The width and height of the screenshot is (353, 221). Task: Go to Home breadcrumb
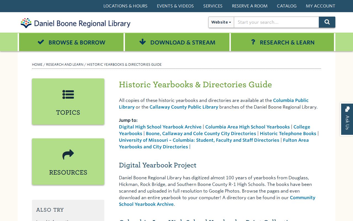click(37, 64)
